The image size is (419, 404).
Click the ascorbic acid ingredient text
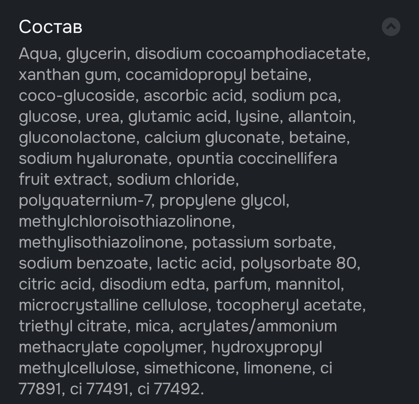pyautogui.click(x=193, y=96)
